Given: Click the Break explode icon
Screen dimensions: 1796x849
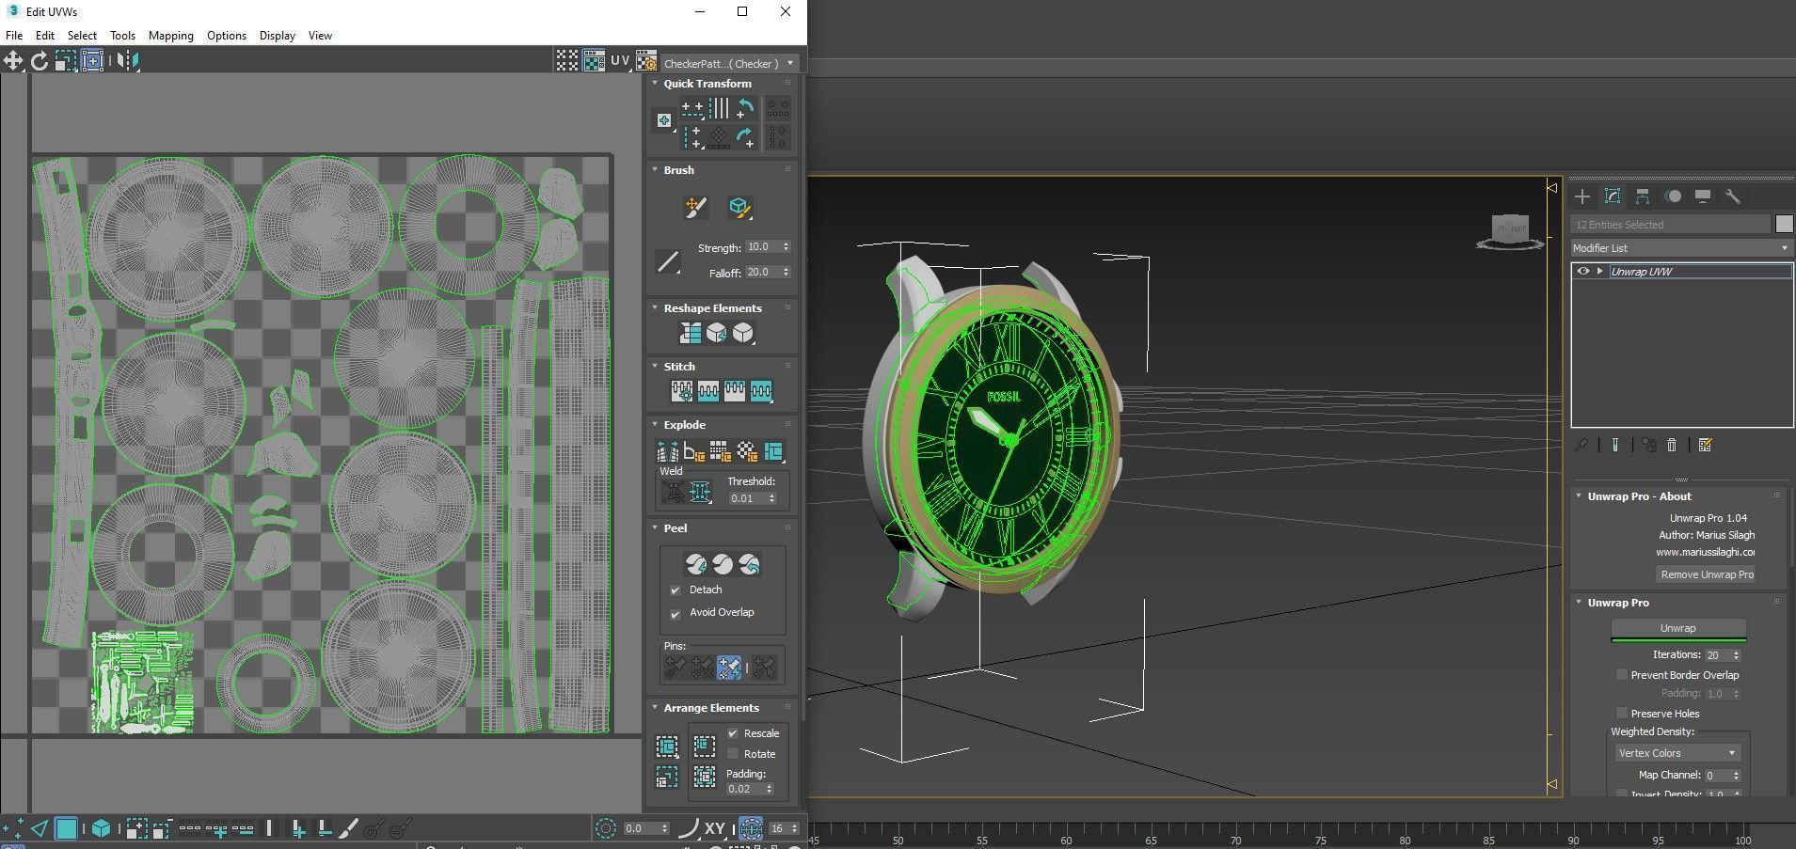Looking at the screenshot, I should (668, 451).
